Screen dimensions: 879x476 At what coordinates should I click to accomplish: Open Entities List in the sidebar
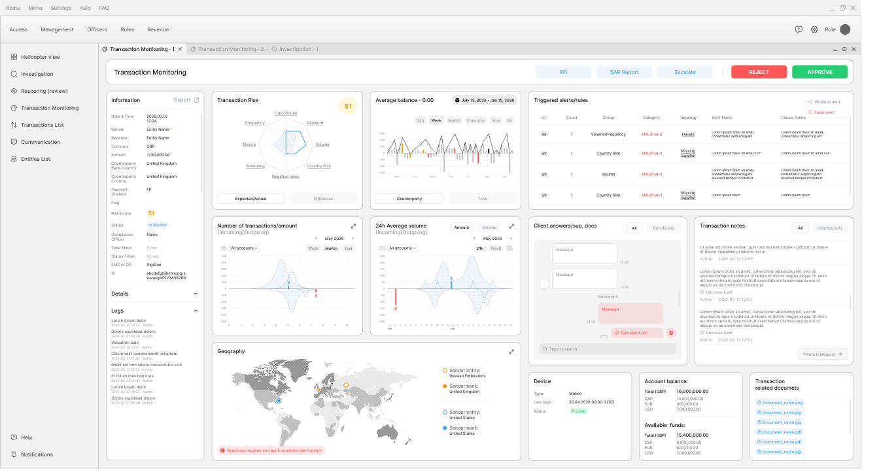coord(31,160)
